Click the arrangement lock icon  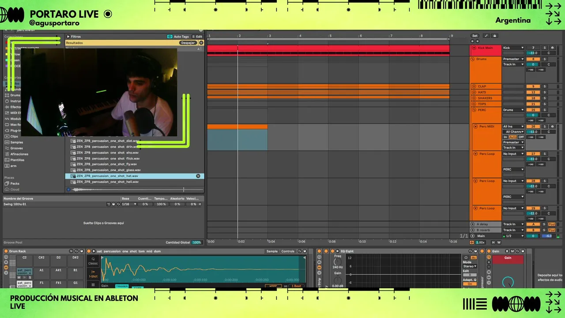point(495,36)
